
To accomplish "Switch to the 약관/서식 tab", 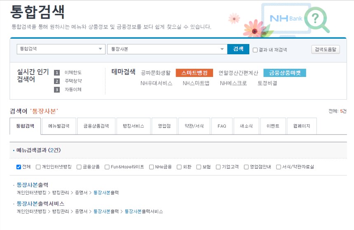I will point(194,126).
